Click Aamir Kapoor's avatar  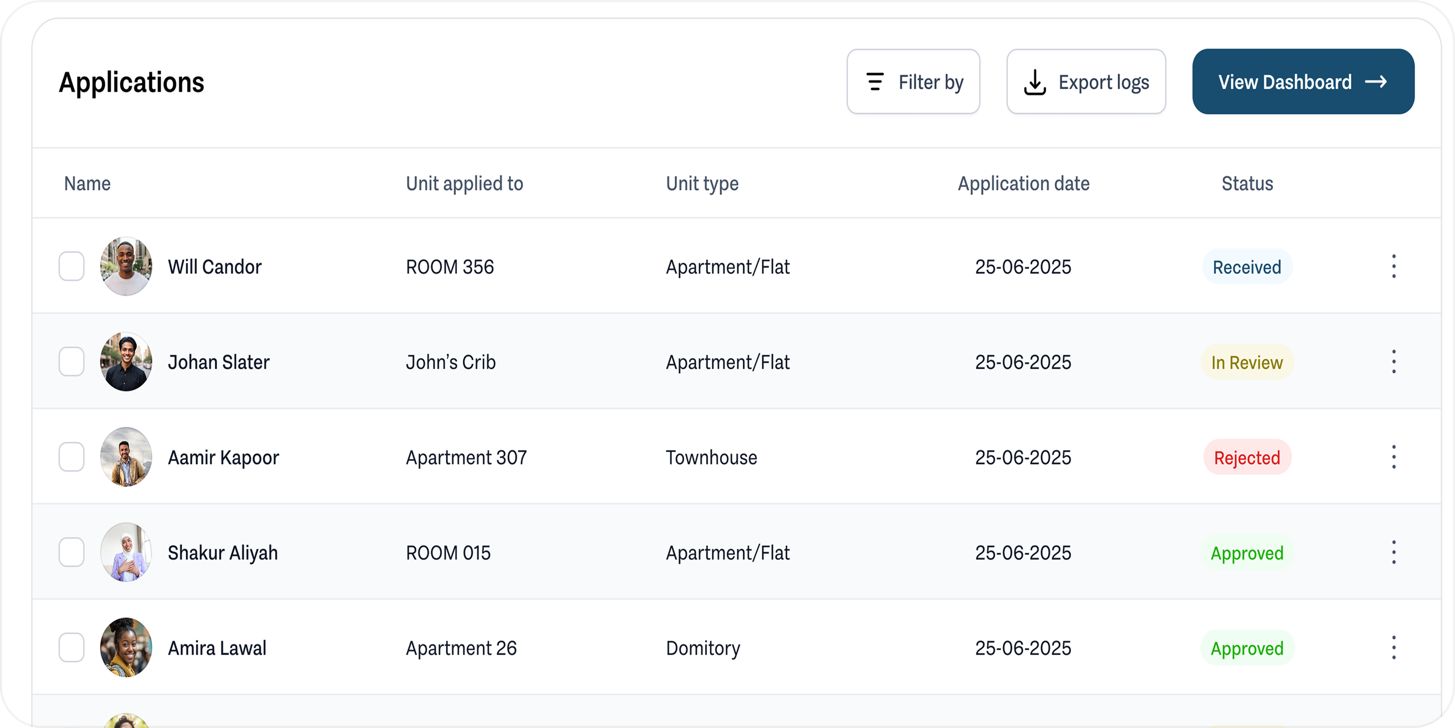pyautogui.click(x=126, y=457)
